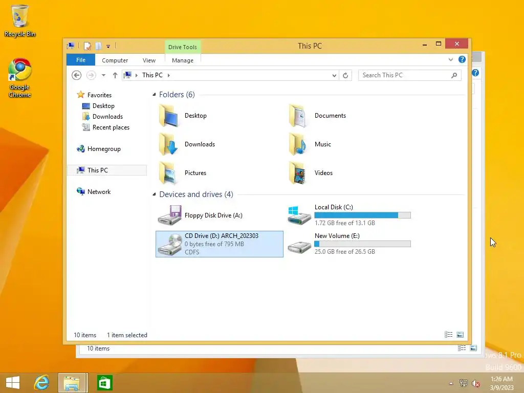This screenshot has height=393, width=524.
Task: Open the Windows Store from taskbar
Action: [x=104, y=383]
